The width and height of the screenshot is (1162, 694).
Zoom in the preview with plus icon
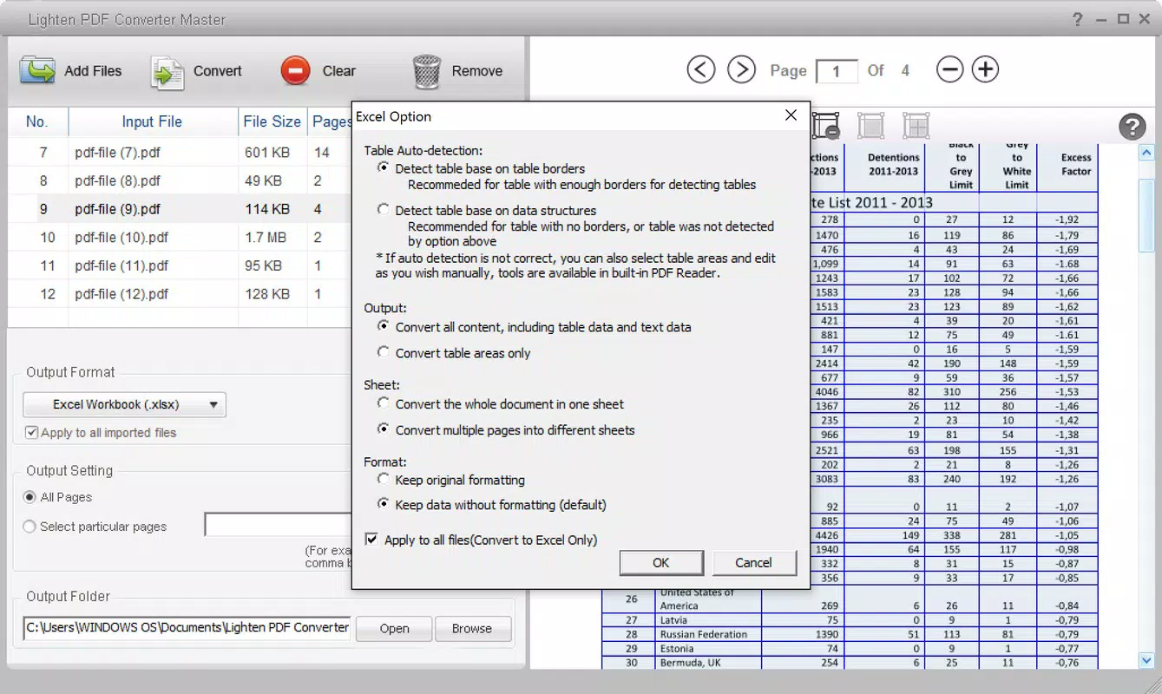[985, 69]
